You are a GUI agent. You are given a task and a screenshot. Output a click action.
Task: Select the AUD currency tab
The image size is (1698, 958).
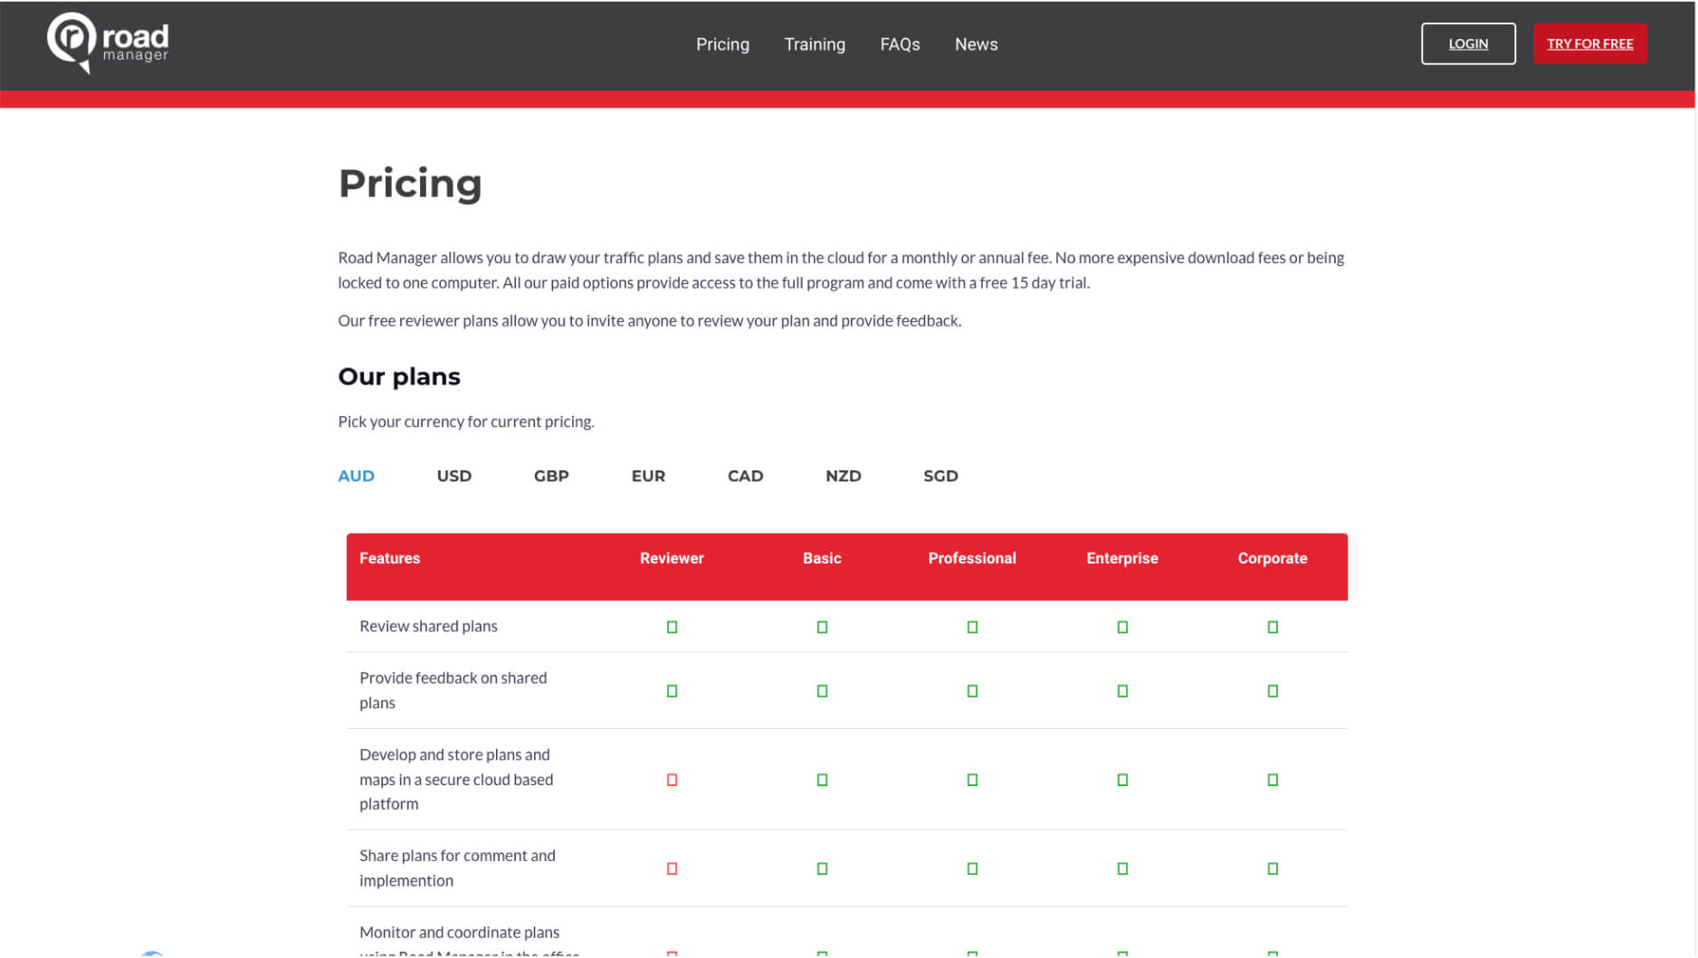click(x=356, y=476)
